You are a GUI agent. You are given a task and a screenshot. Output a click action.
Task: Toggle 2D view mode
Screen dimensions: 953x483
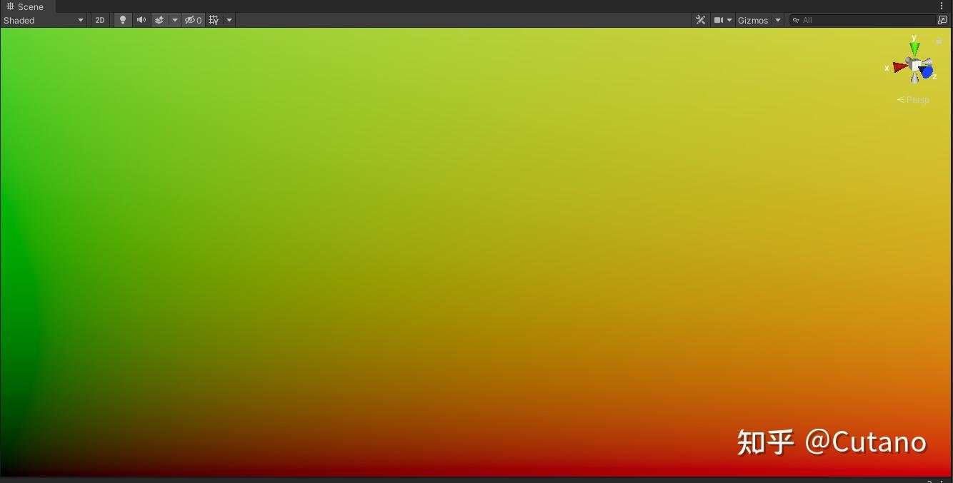(x=99, y=20)
